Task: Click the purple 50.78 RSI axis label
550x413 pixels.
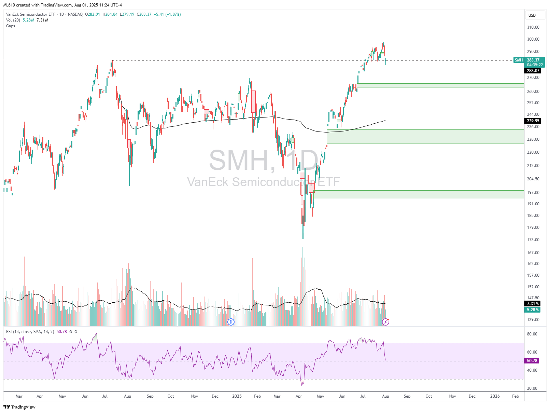Action: coord(532,361)
